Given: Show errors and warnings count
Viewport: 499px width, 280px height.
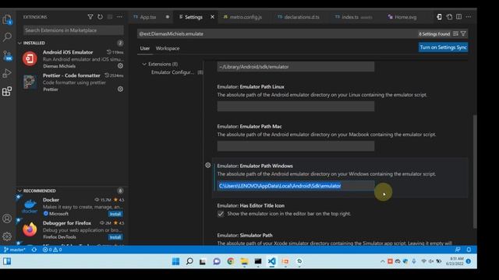Looking at the screenshot, I should coord(52,250).
